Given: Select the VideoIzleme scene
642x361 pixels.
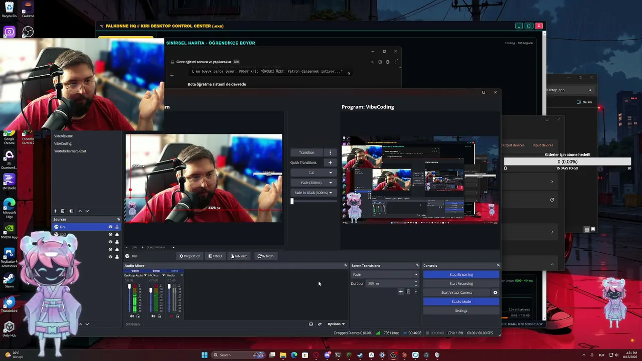Looking at the screenshot, I should pos(63,136).
